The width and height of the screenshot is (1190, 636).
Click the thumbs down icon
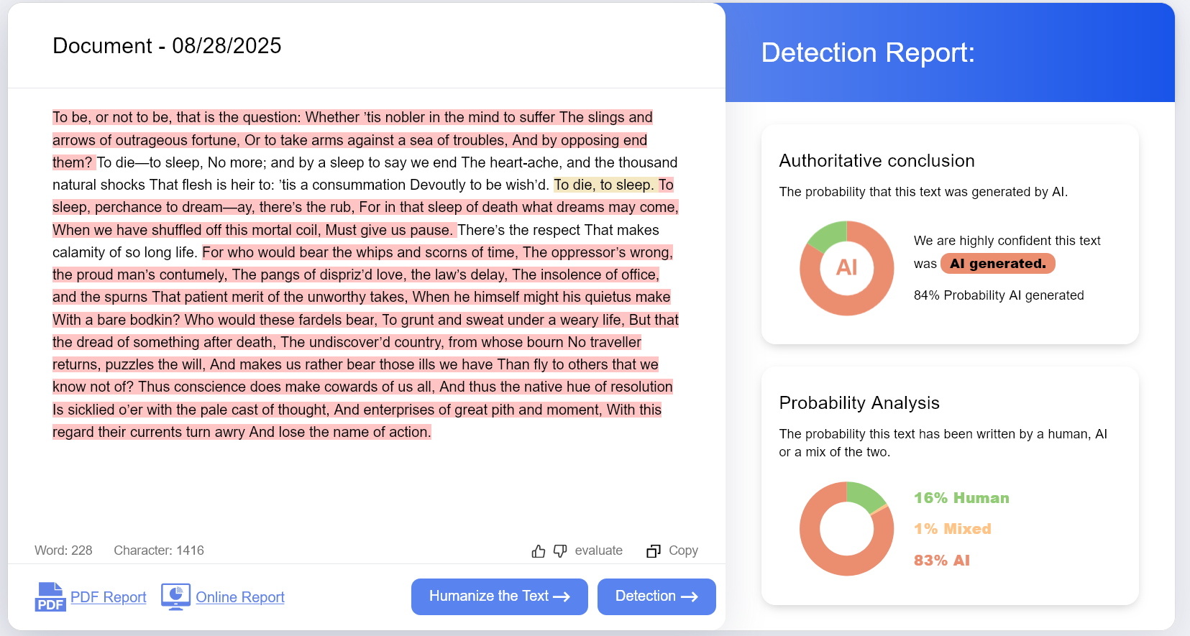[560, 551]
